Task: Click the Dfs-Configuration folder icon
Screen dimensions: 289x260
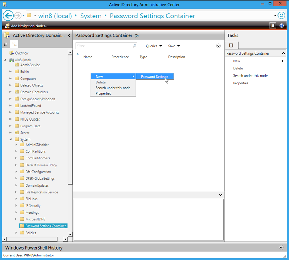Action: (x=22, y=172)
